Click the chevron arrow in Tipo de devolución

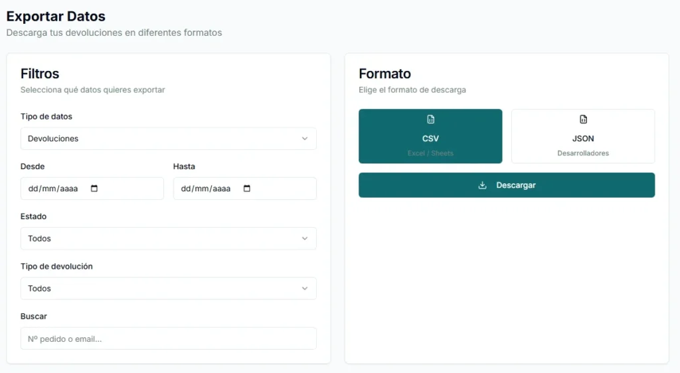click(305, 289)
